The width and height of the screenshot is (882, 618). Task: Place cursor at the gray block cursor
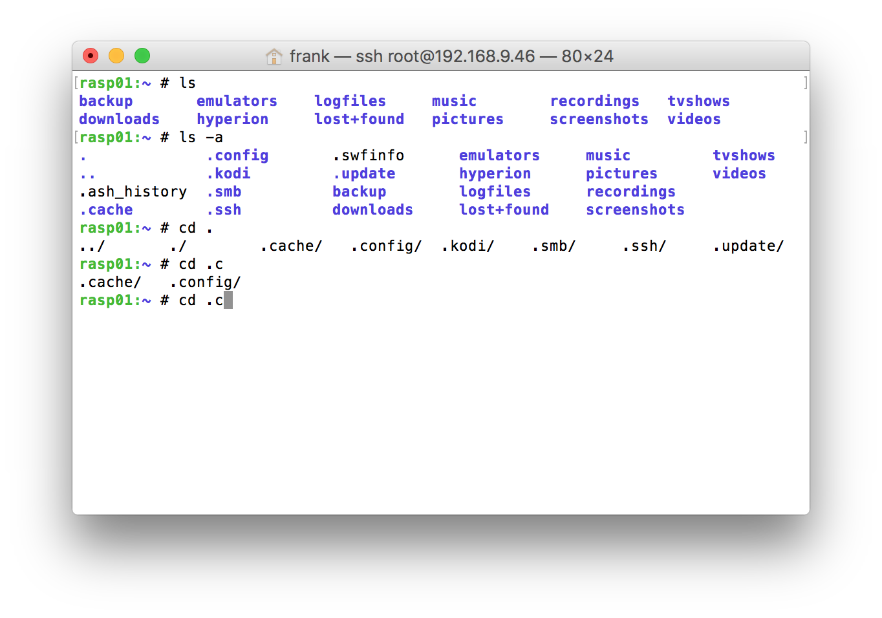coord(228,301)
